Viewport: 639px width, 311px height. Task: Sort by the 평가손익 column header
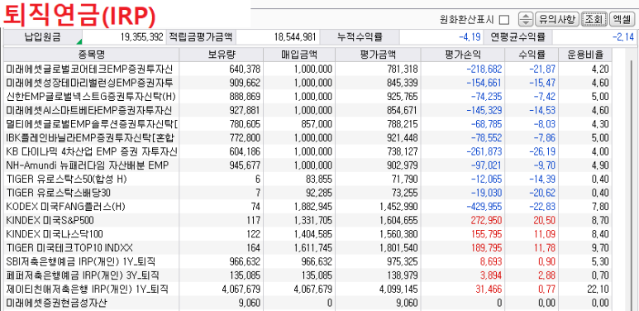click(x=463, y=55)
